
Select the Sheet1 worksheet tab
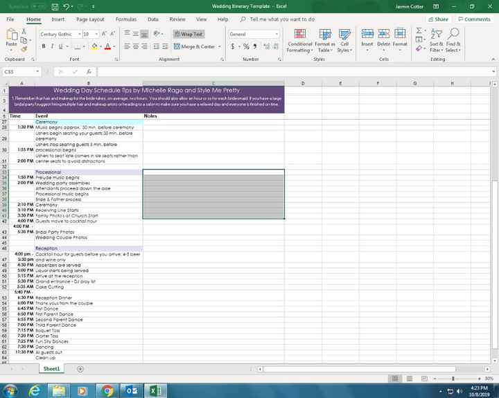[x=51, y=369]
